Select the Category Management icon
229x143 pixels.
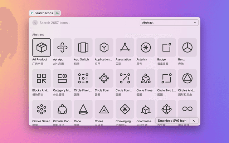tap(62, 78)
